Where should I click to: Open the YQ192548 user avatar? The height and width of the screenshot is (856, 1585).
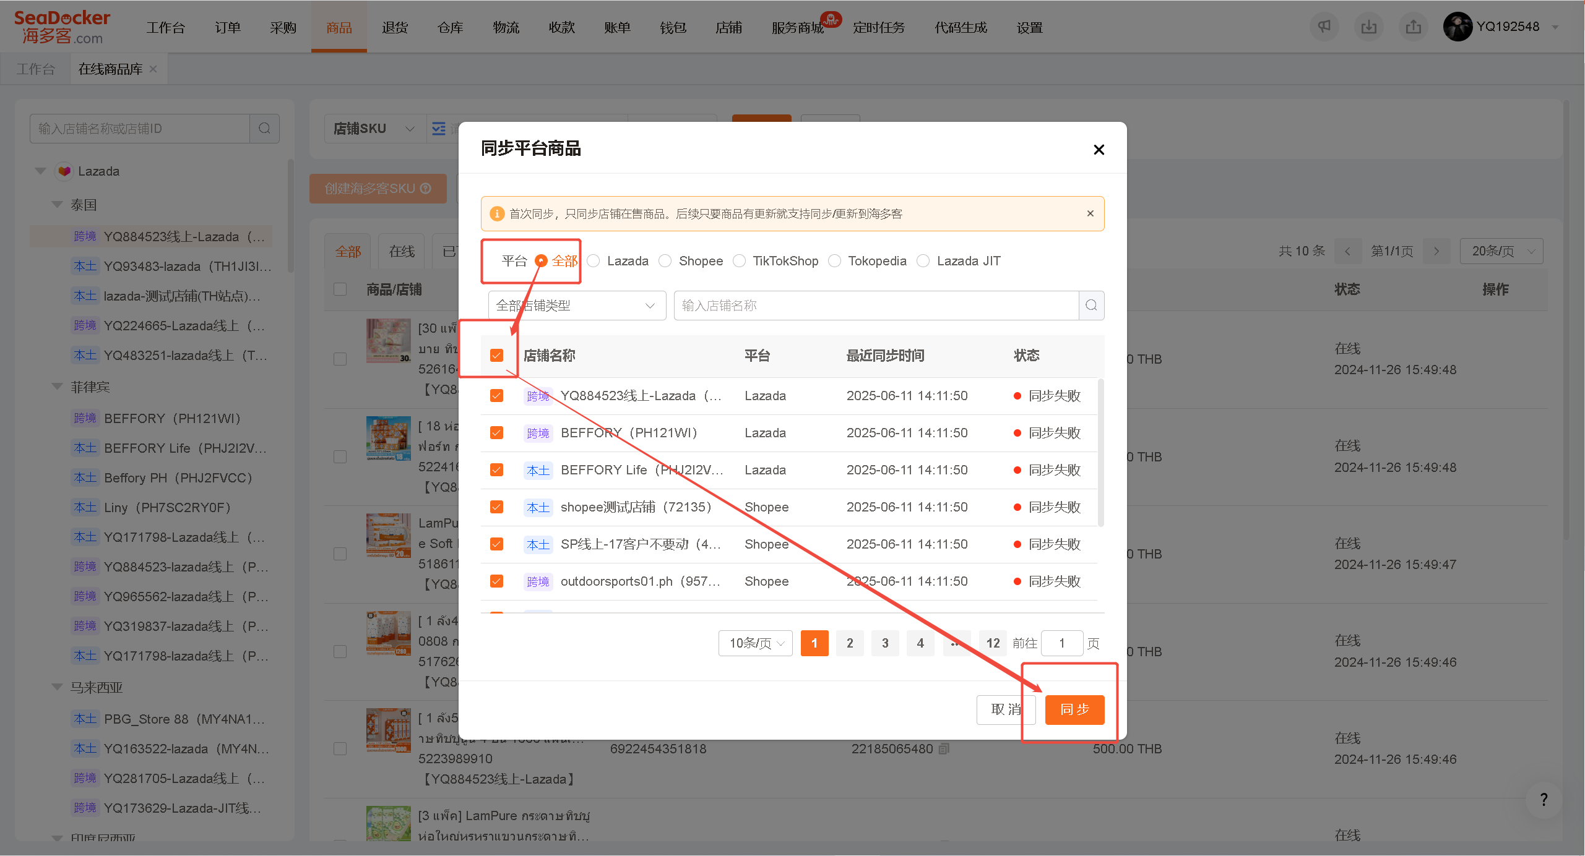(1458, 27)
